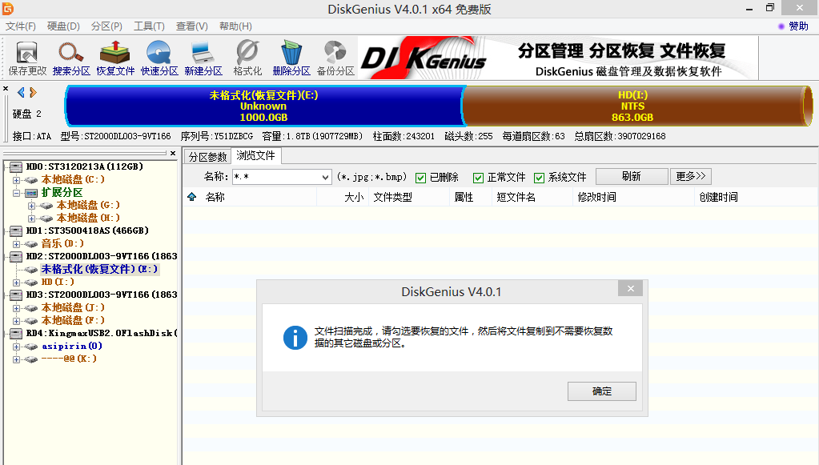Expand the asipirin(O) node

point(16,347)
